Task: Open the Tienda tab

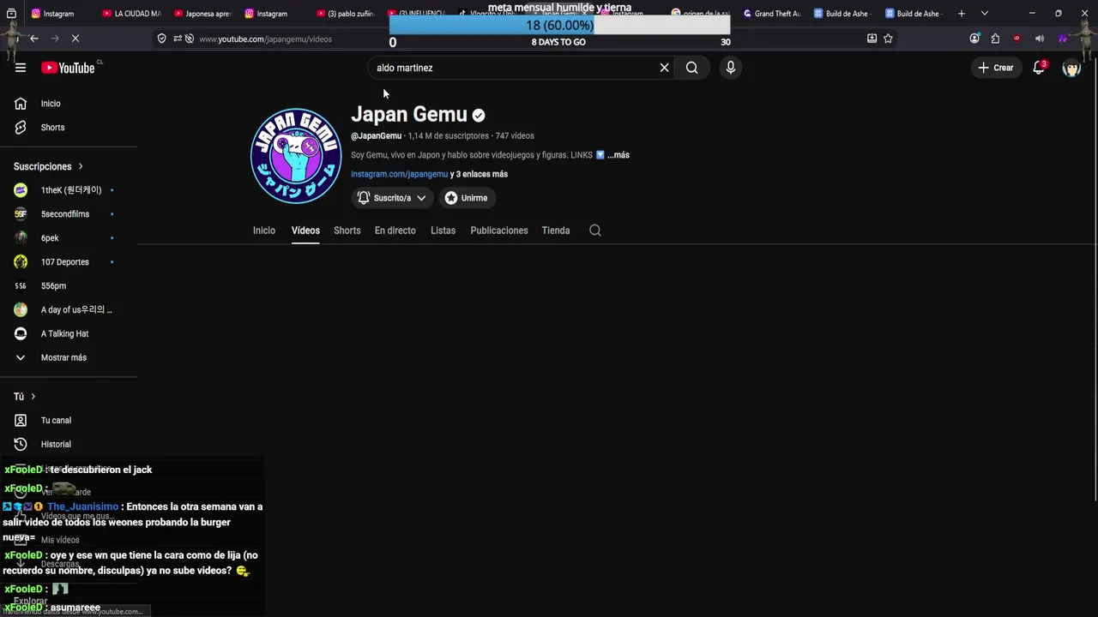Action: click(556, 231)
